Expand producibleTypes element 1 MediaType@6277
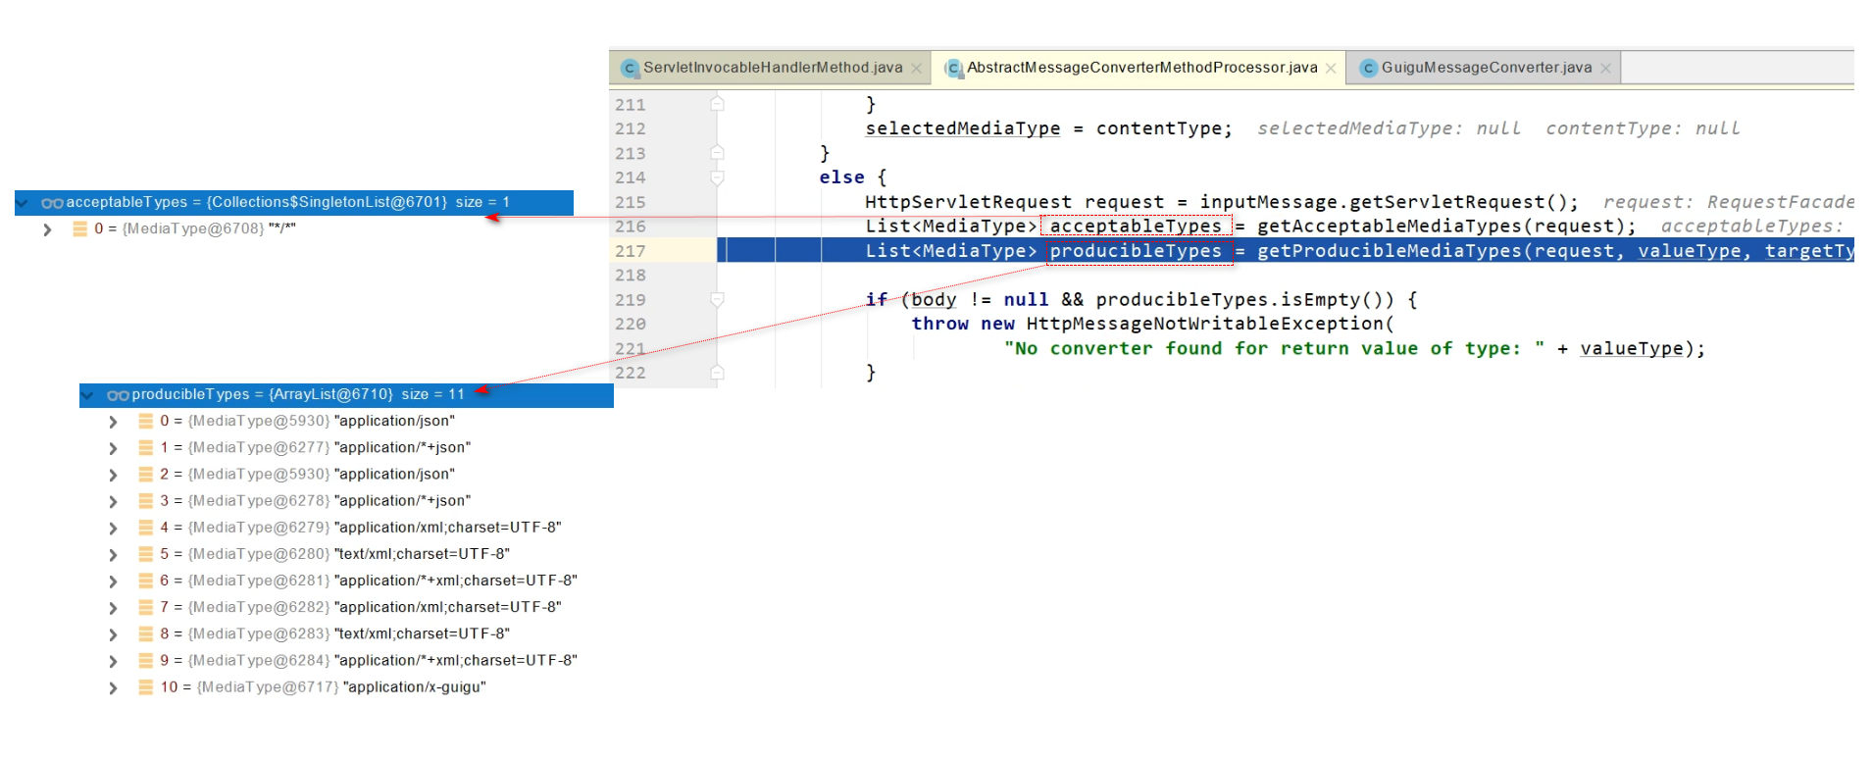Image resolution: width=1873 pixels, height=759 pixels. pos(113,448)
